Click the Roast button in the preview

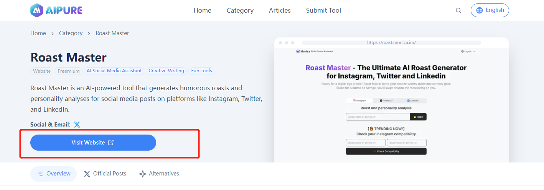tap(418, 117)
